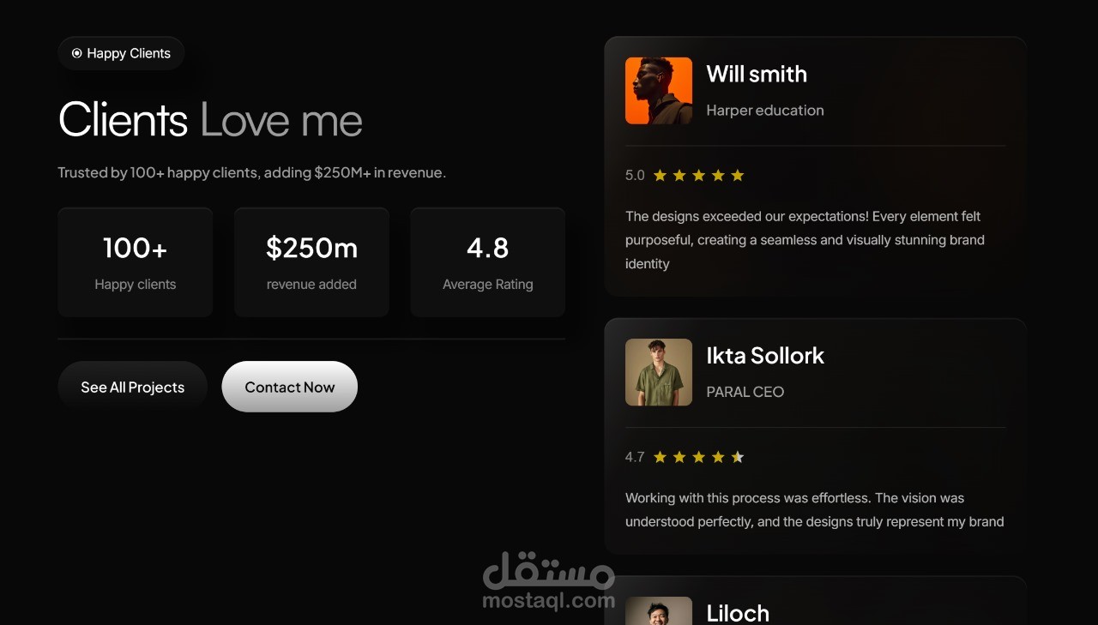Screen dimensions: 1098x625
Task: Open Liloch's profile photo
Action: (x=659, y=610)
